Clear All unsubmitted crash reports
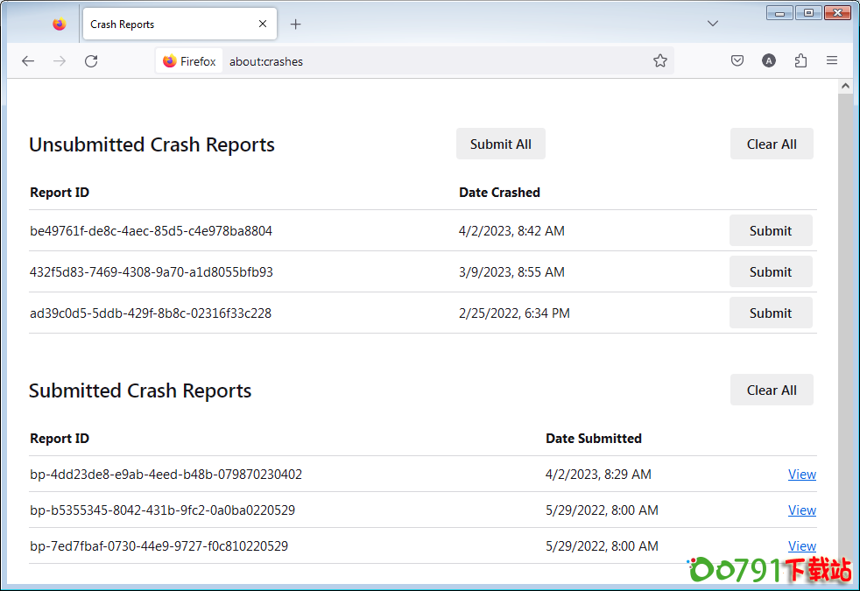The image size is (860, 591). (771, 144)
